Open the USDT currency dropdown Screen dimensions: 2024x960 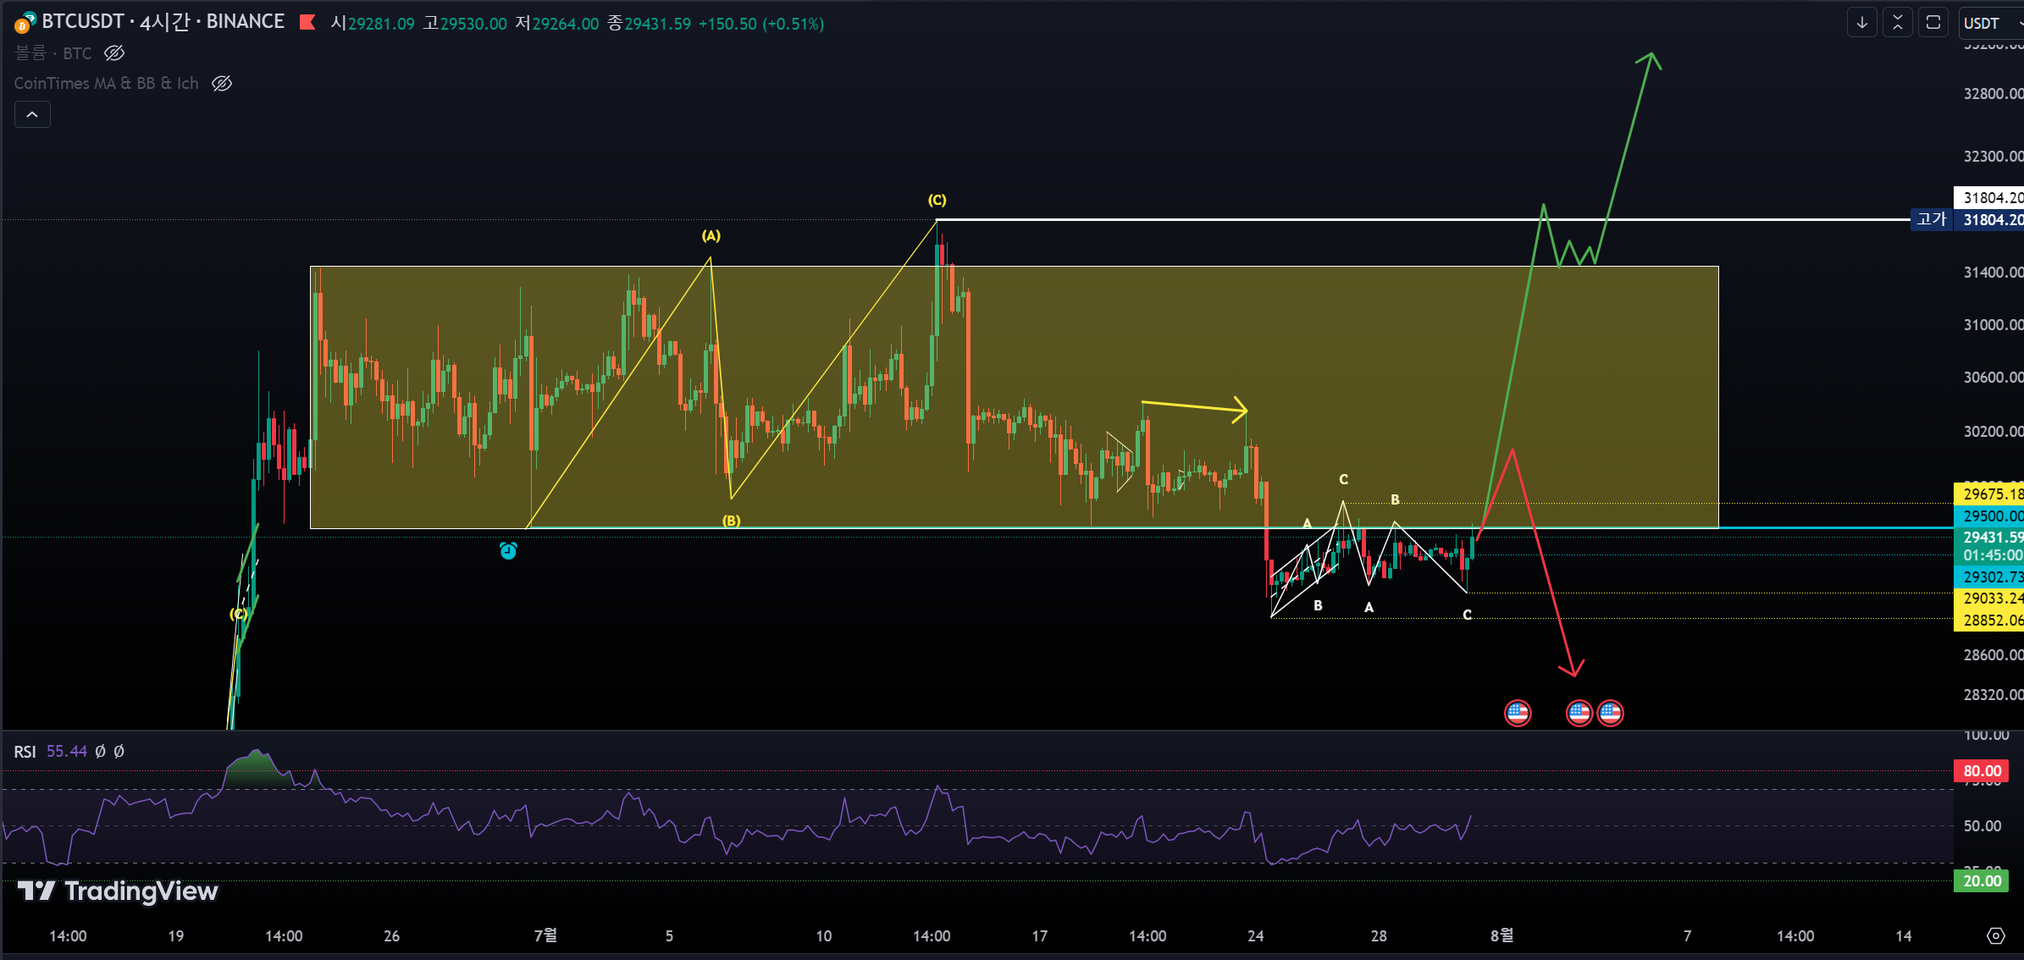[x=1990, y=23]
